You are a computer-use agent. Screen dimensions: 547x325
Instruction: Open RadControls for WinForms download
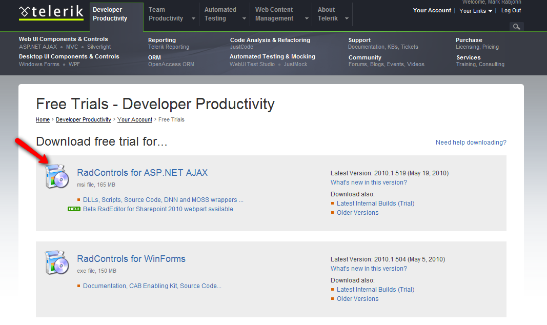[x=131, y=259]
